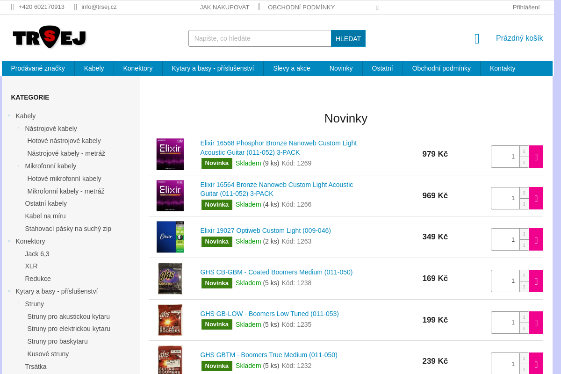
Task: Add GHS CB-GBM Coated Boomers to cart
Action: (536, 281)
